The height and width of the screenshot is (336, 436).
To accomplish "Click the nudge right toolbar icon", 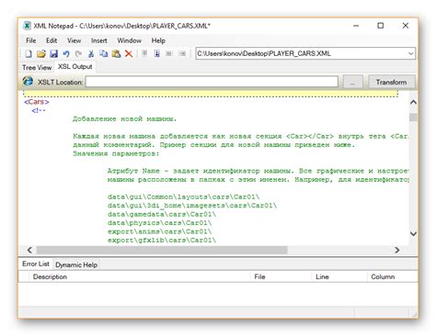I will 182,53.
